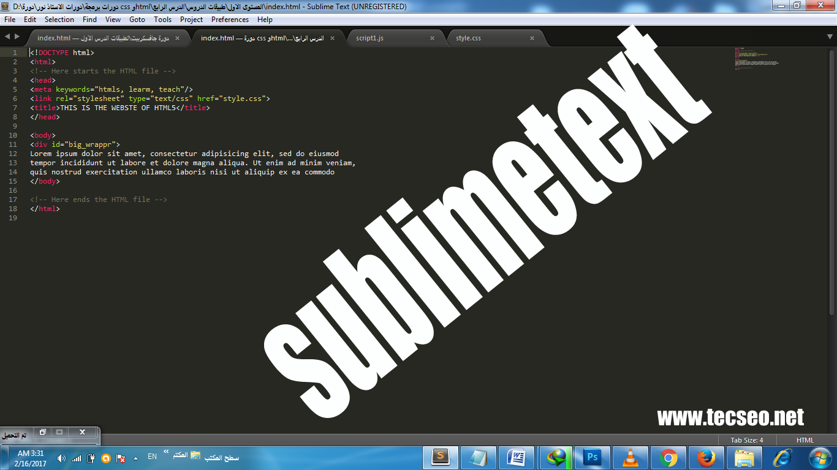Open Google Chrome from the taskbar
The width and height of the screenshot is (837, 470).
[x=668, y=457]
